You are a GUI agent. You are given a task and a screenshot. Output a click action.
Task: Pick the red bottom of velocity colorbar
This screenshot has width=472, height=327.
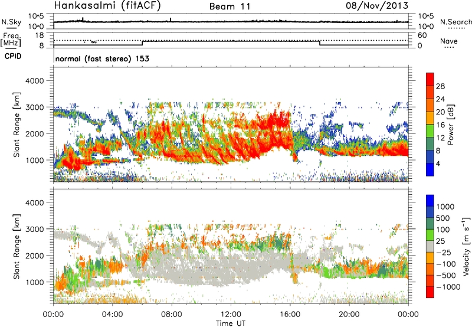430,292
